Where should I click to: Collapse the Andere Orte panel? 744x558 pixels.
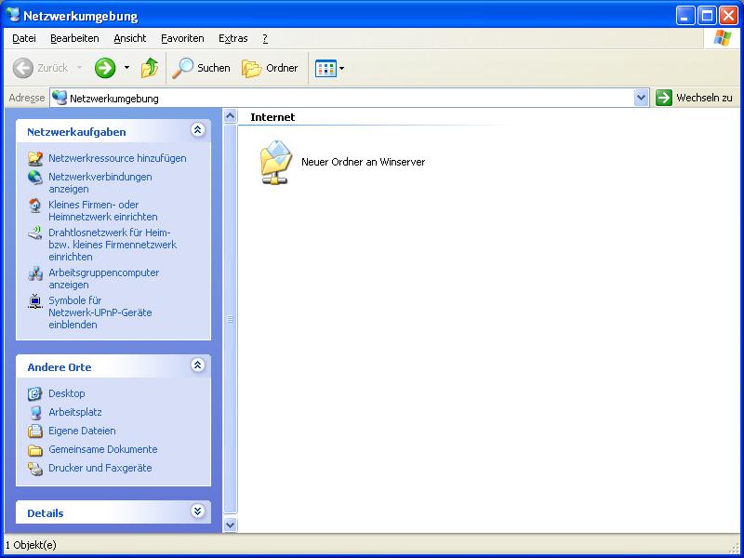tap(198, 365)
